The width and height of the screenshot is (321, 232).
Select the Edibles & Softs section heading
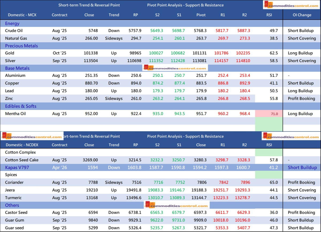(21, 106)
